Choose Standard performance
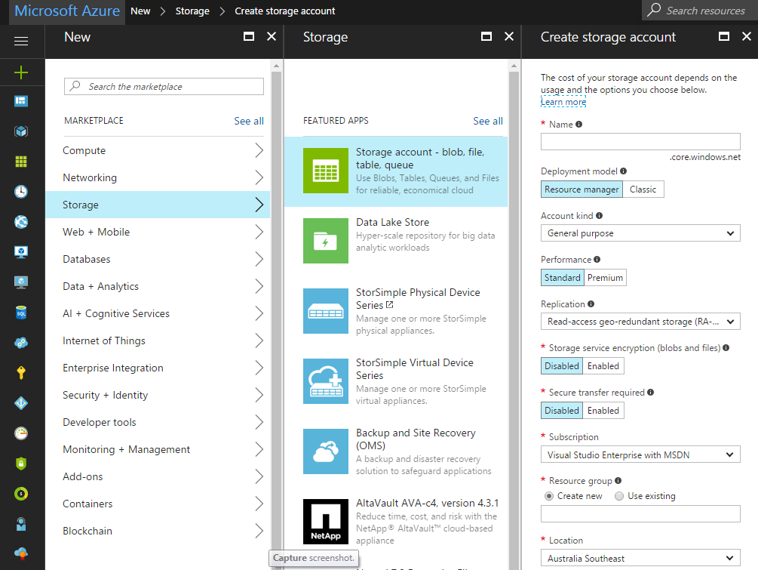The image size is (758, 570). 562,278
